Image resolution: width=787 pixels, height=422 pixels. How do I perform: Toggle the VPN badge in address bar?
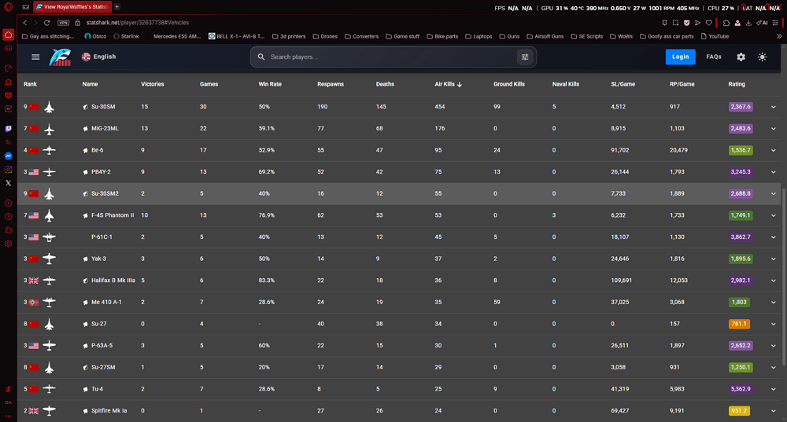[63, 23]
